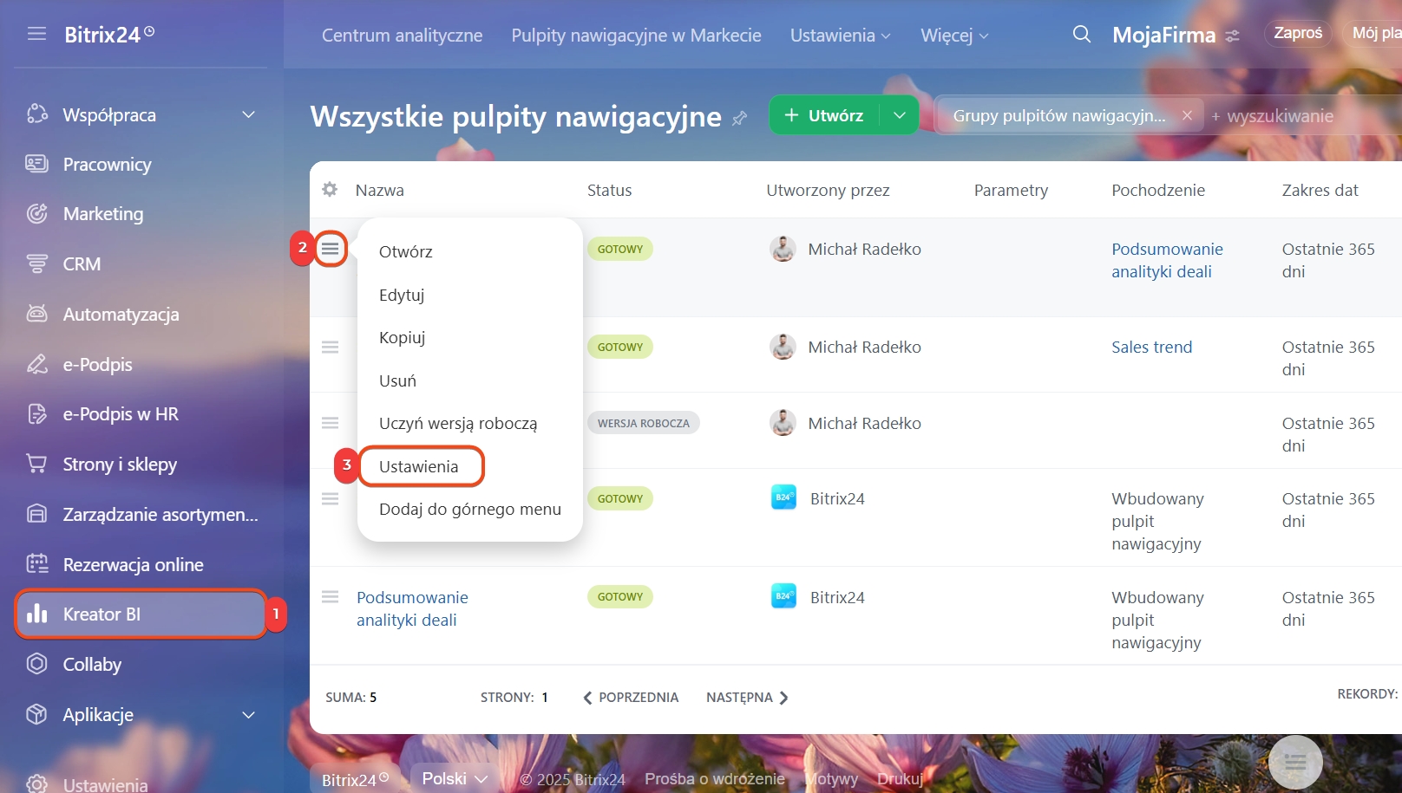Open the search magnifier icon in header
The height and width of the screenshot is (793, 1402).
1081,35
